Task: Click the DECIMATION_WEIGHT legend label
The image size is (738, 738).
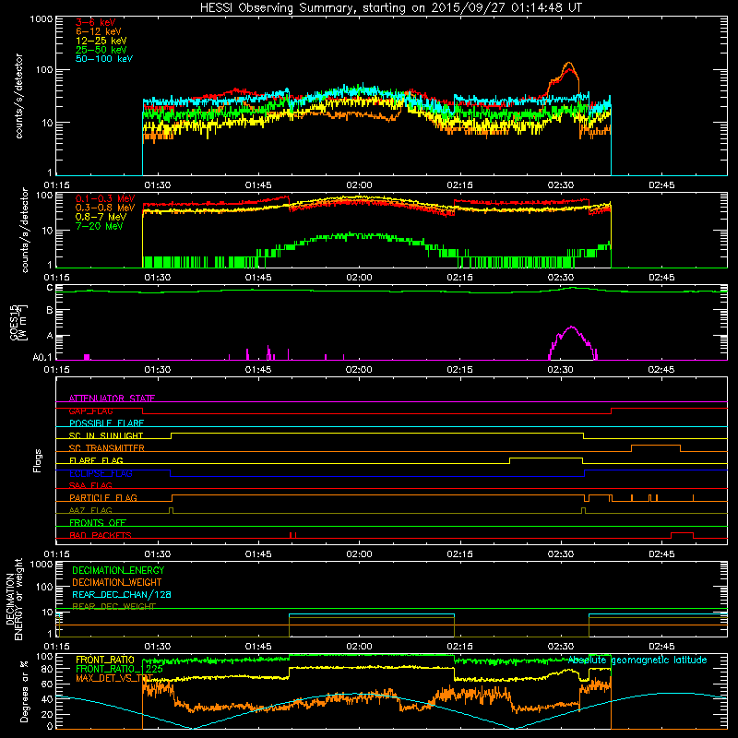Action: [x=117, y=582]
